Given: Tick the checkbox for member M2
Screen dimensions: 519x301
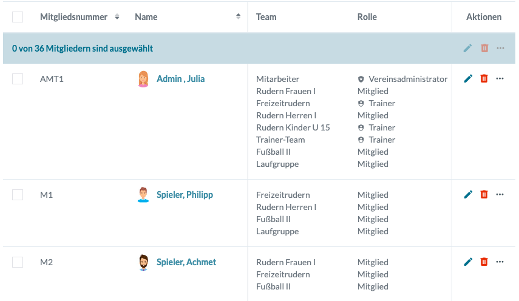Looking at the screenshot, I should (x=18, y=262).
